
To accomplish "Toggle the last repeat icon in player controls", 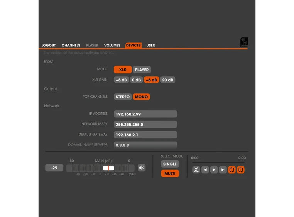I will click(x=241, y=170).
